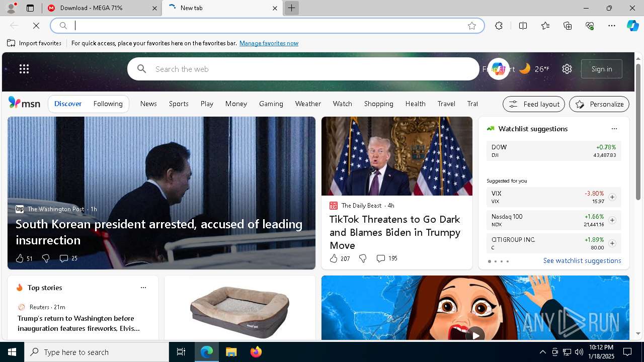The width and height of the screenshot is (644, 362).
Task: Open the tab actions menu icon
Action: [x=30, y=8]
